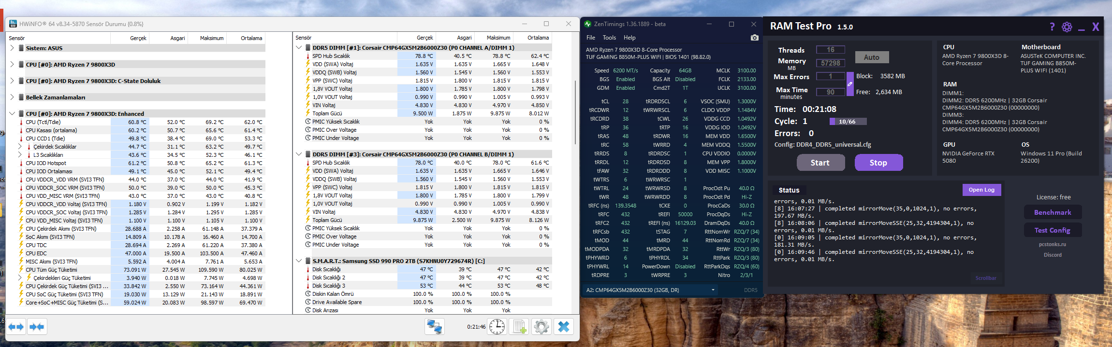Collapse the S.M.A.R.T. Samsung SSD group
The height and width of the screenshot is (347, 1112).
299,261
